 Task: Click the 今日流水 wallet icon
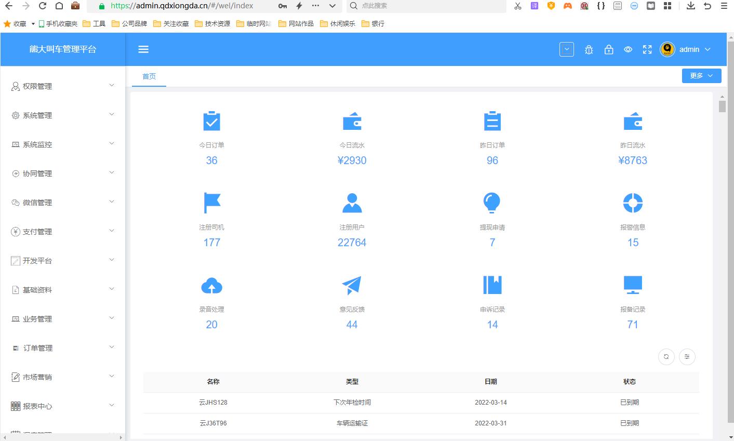352,121
